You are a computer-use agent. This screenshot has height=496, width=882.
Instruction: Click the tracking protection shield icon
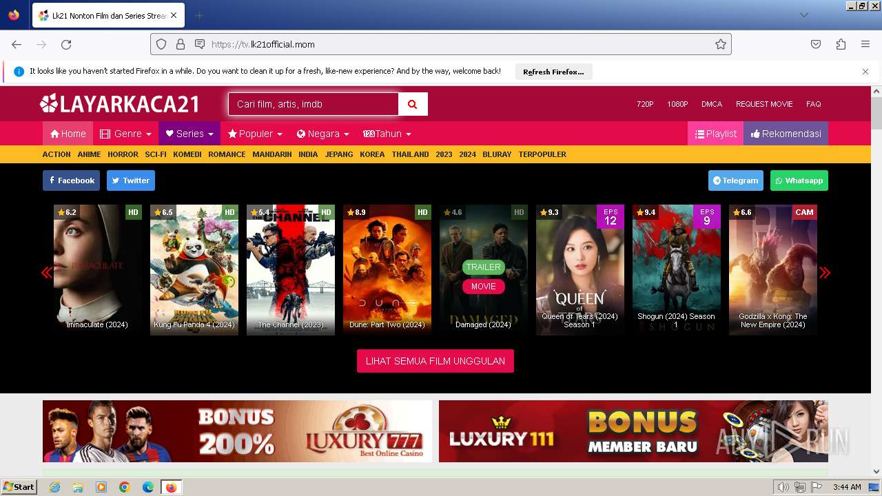coord(161,44)
